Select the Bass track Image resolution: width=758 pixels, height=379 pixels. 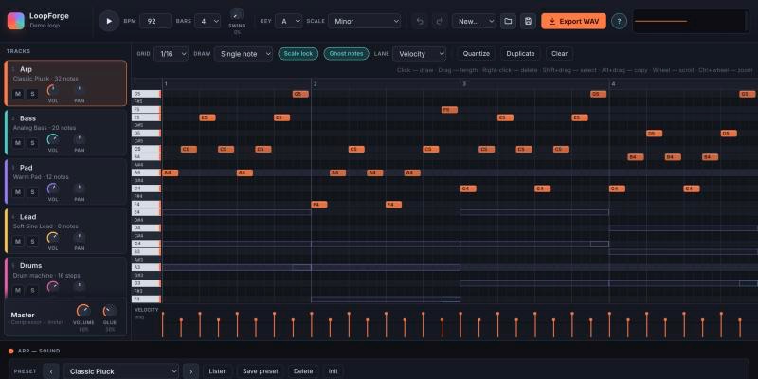pos(65,132)
